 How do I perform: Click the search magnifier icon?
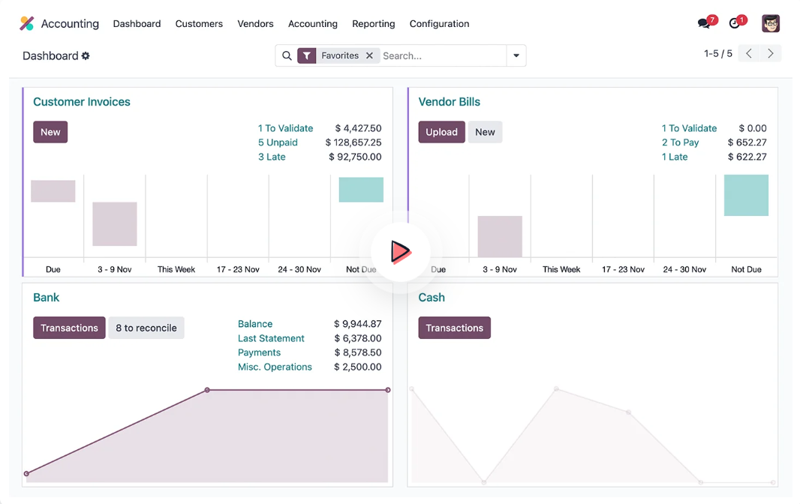click(287, 55)
